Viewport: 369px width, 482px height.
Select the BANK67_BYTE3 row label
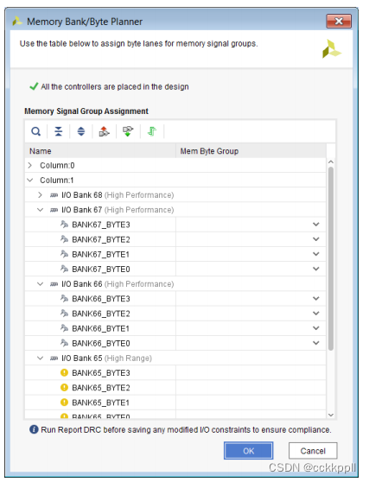(x=101, y=225)
